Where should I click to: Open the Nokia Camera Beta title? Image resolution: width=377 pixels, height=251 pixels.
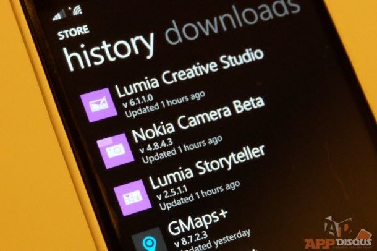[x=198, y=119]
